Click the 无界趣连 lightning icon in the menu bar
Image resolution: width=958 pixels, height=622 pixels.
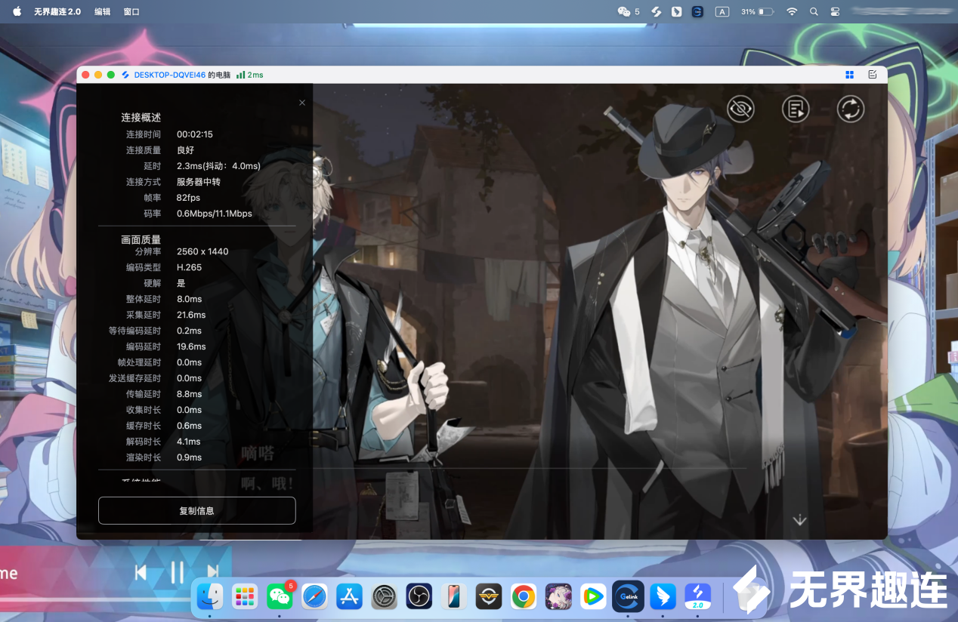point(657,11)
